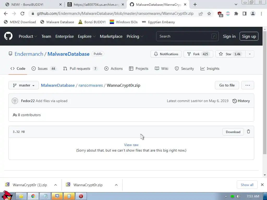Open options for WannaCrypt0r.zip download
The image size is (267, 200).
point(116,185)
